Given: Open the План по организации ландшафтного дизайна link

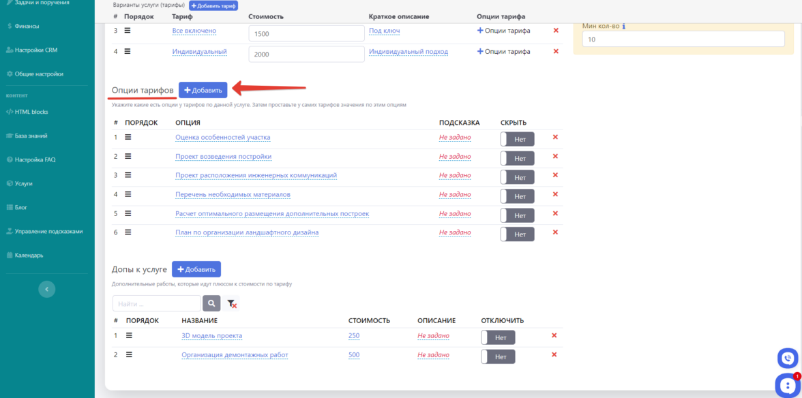Looking at the screenshot, I should coord(246,232).
